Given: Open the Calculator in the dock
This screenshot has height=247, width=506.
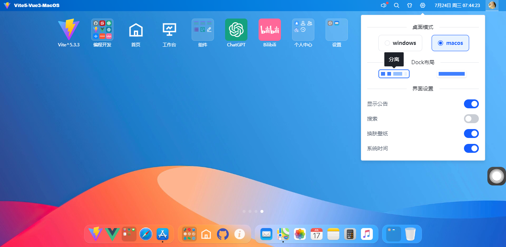Looking at the screenshot, I should [x=350, y=234].
